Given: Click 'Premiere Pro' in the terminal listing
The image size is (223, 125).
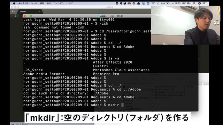Looking at the screenshot, I should point(106,74).
